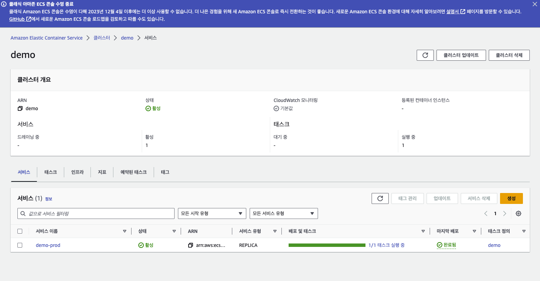
Task: Open table preferences gear icon
Action: (518, 213)
